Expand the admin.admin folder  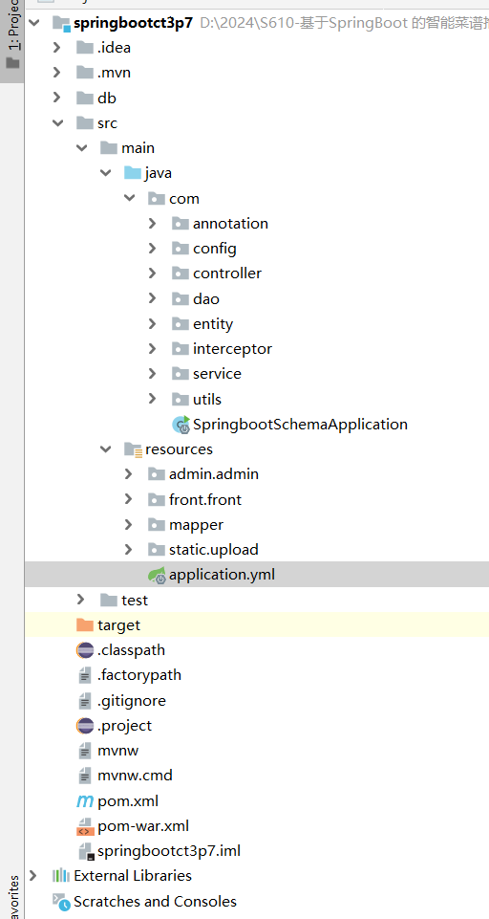[x=128, y=474]
